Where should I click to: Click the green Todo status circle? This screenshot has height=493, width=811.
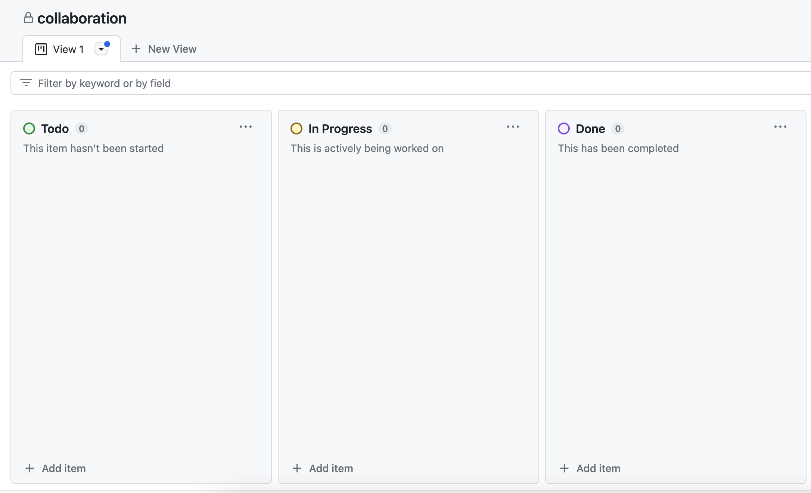point(29,128)
